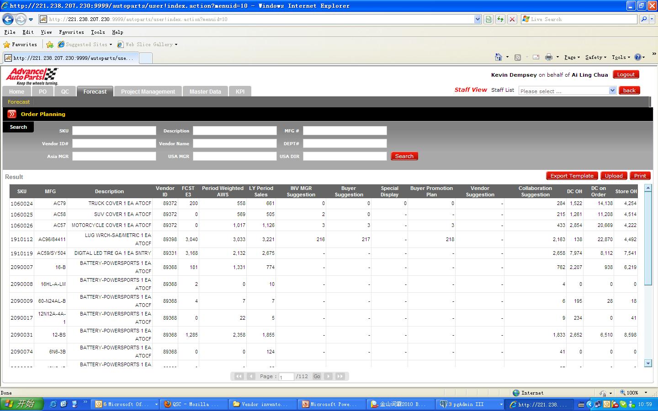658x411 pixels.
Task: Switch to the Master Data tab
Action: 205,91
